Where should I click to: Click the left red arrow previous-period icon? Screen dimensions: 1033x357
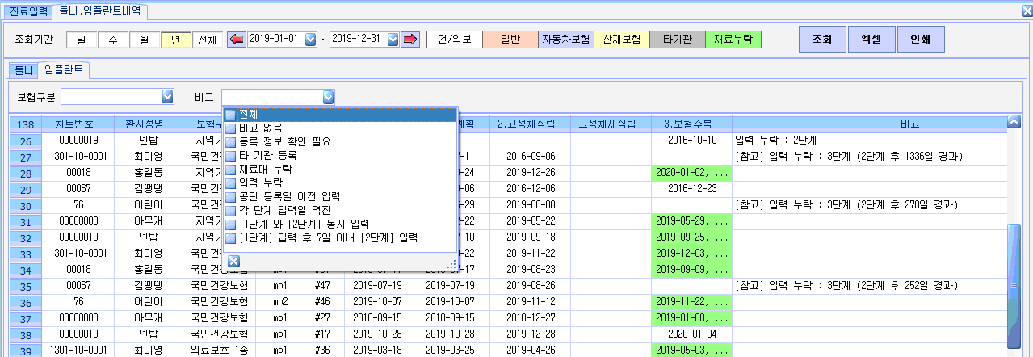tap(237, 40)
